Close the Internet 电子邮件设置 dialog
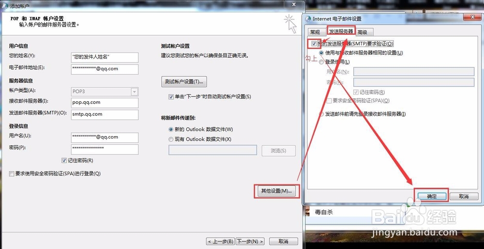 click(x=472, y=18)
